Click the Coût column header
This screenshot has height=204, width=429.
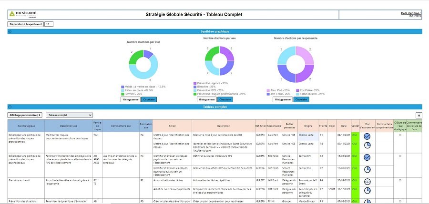pyautogui.click(x=332, y=126)
